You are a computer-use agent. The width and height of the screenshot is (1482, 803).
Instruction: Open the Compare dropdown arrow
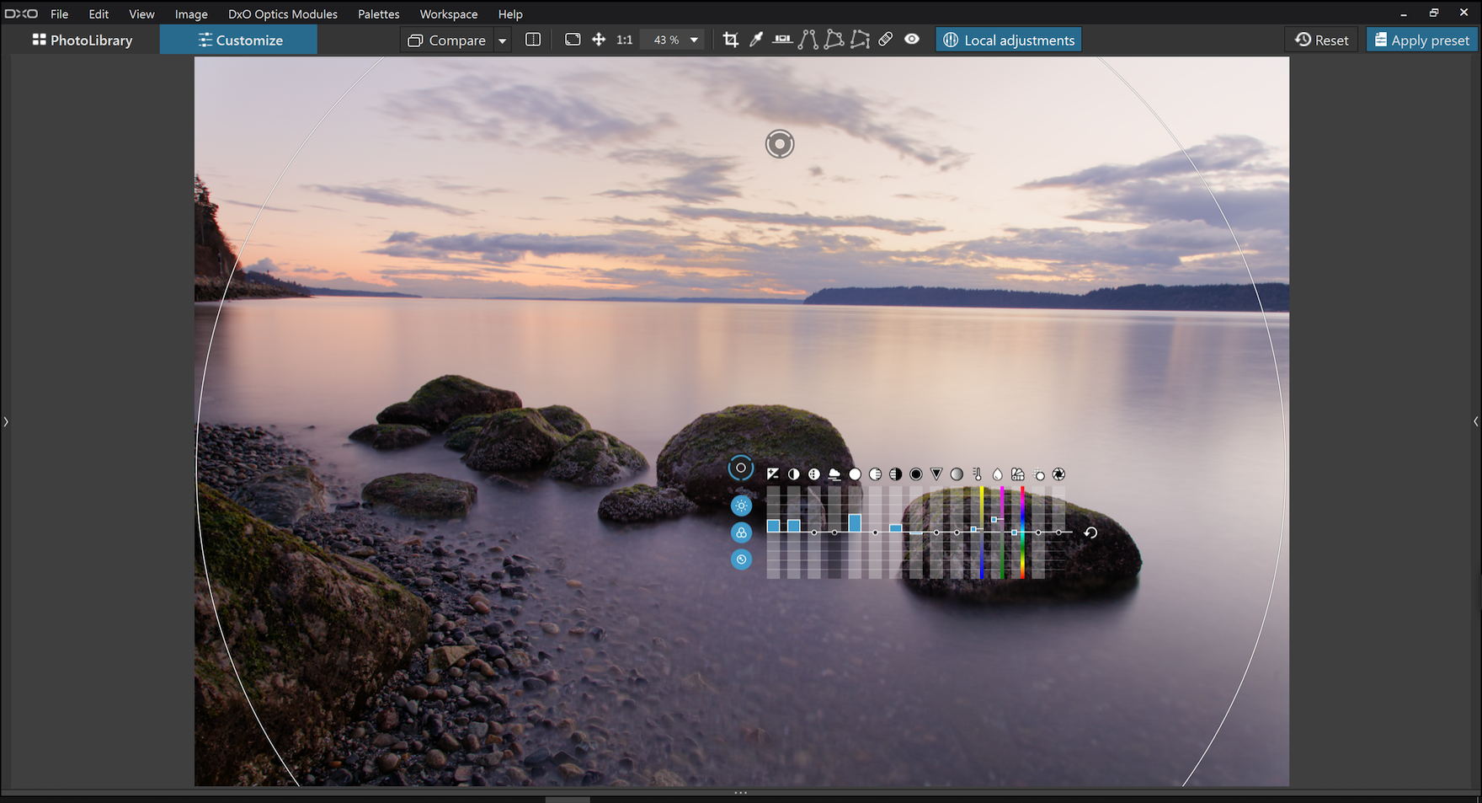(x=503, y=40)
